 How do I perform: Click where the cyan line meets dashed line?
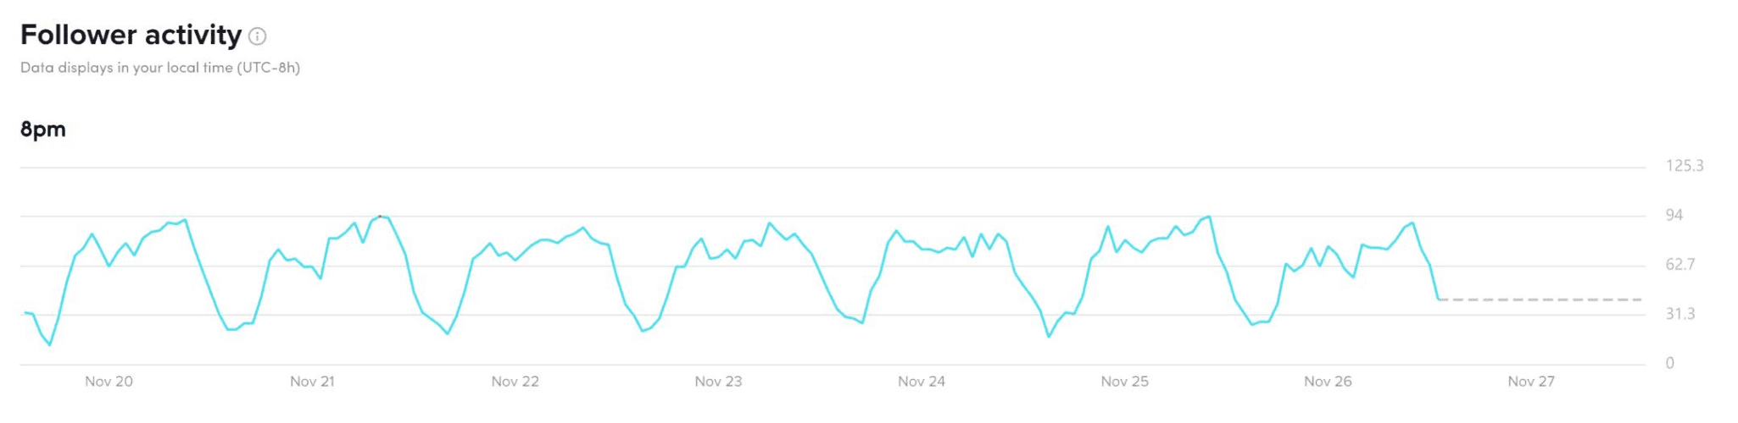1440,299
